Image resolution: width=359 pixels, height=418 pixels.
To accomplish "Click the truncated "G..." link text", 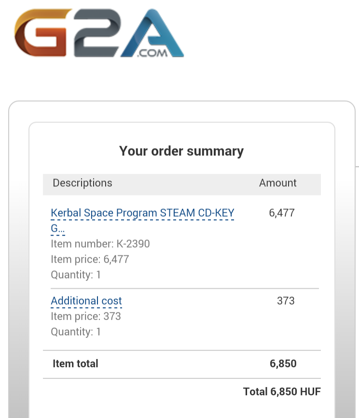I will coord(57,228).
